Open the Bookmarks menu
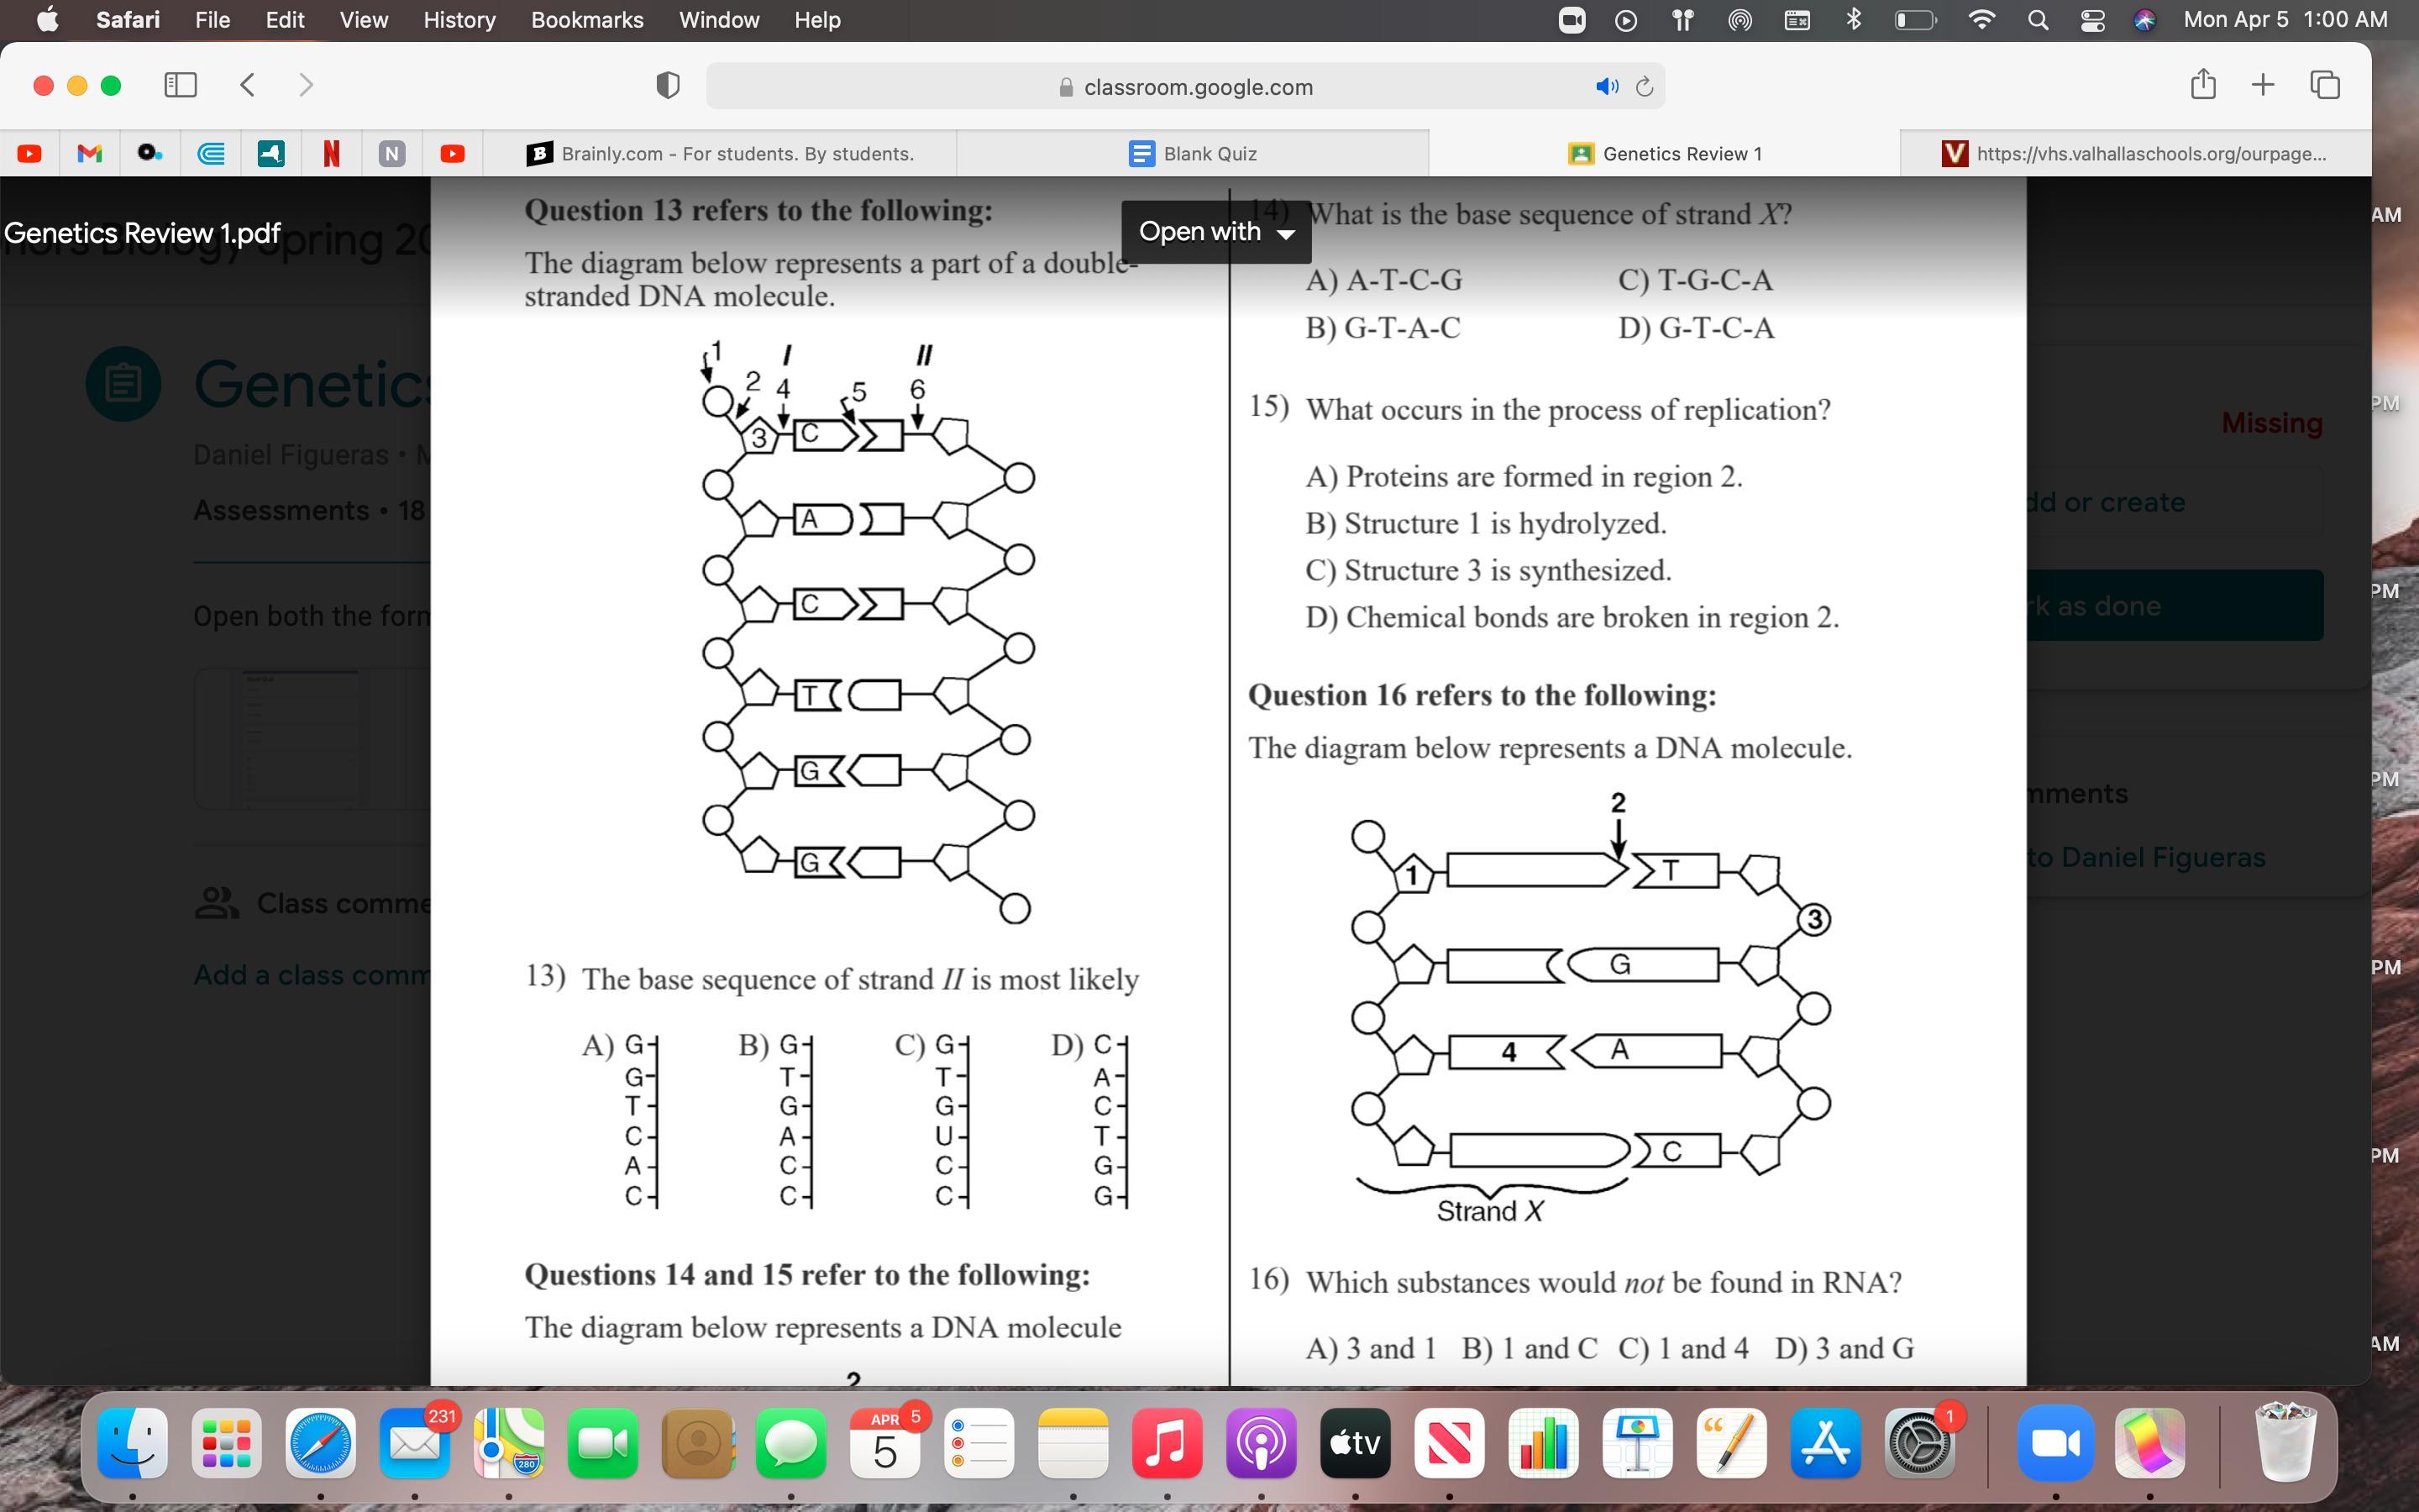The image size is (2419, 1512). click(x=587, y=20)
